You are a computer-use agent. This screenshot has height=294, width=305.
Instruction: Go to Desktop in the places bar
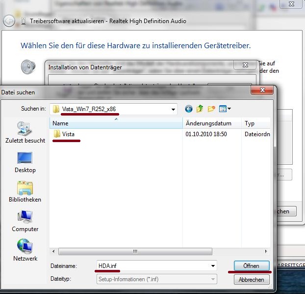25,162
